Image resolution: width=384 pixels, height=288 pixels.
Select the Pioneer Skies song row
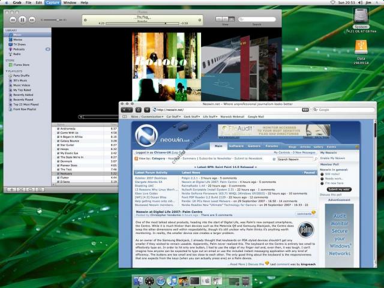[85, 166]
